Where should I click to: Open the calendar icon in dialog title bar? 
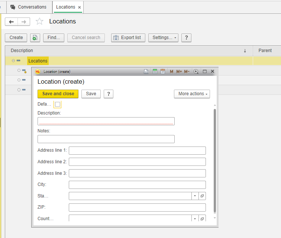coord(163,71)
